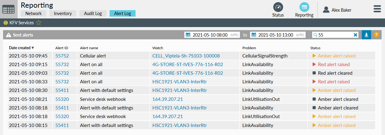This screenshot has height=135, width=385.
Task: Click Service desk webhook in the 08:21 row
Action: click(103, 99)
